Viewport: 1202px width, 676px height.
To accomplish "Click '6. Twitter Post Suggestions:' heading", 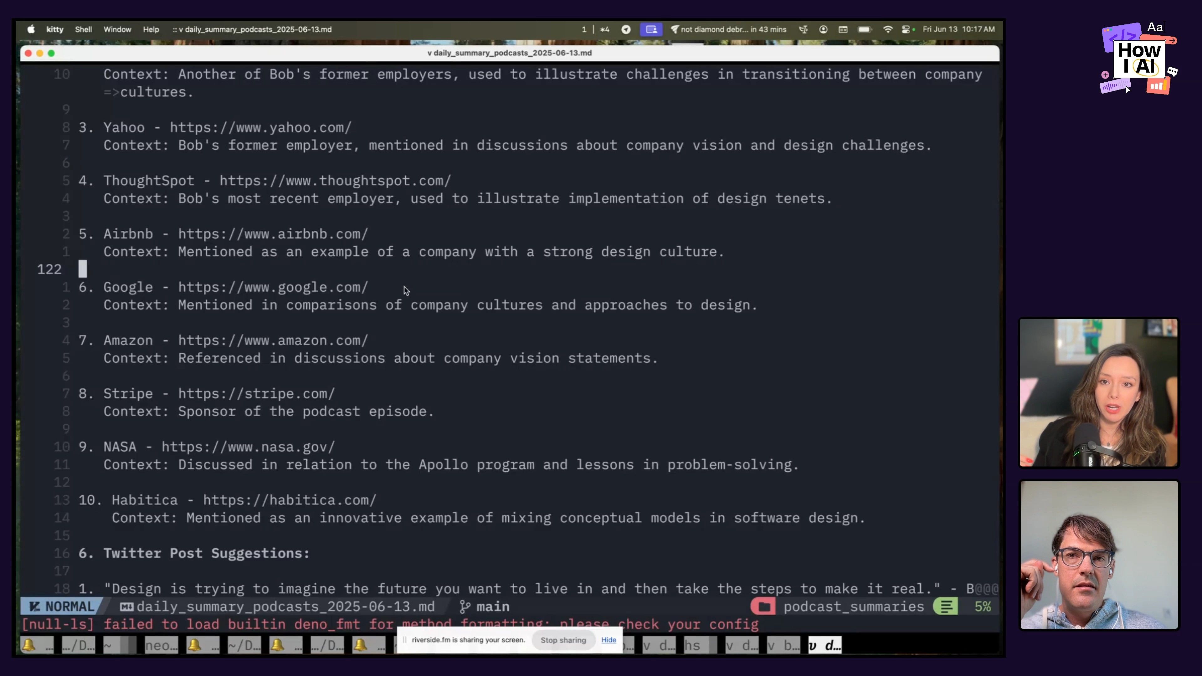I will (194, 553).
